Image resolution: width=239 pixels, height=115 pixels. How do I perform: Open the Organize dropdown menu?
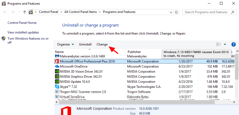(x=65, y=44)
